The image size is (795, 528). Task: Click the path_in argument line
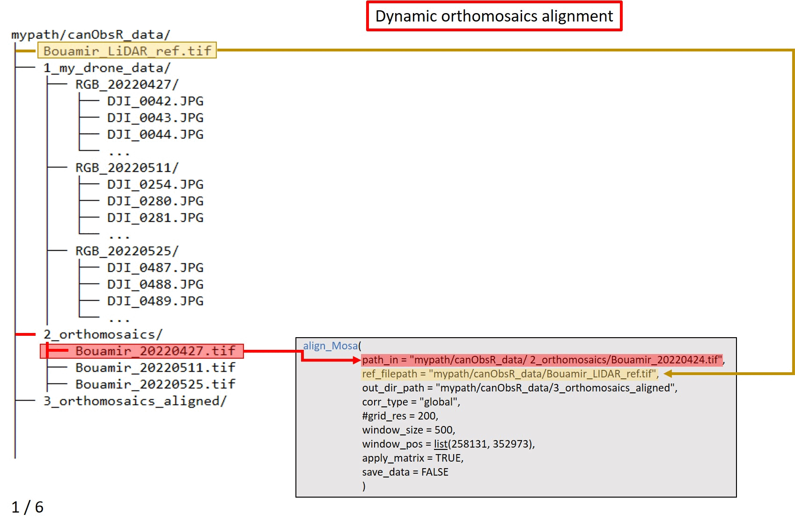(543, 360)
